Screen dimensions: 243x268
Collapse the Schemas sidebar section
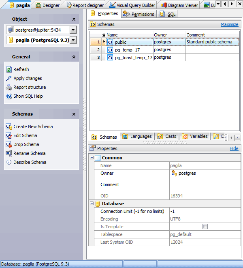coord(74,114)
